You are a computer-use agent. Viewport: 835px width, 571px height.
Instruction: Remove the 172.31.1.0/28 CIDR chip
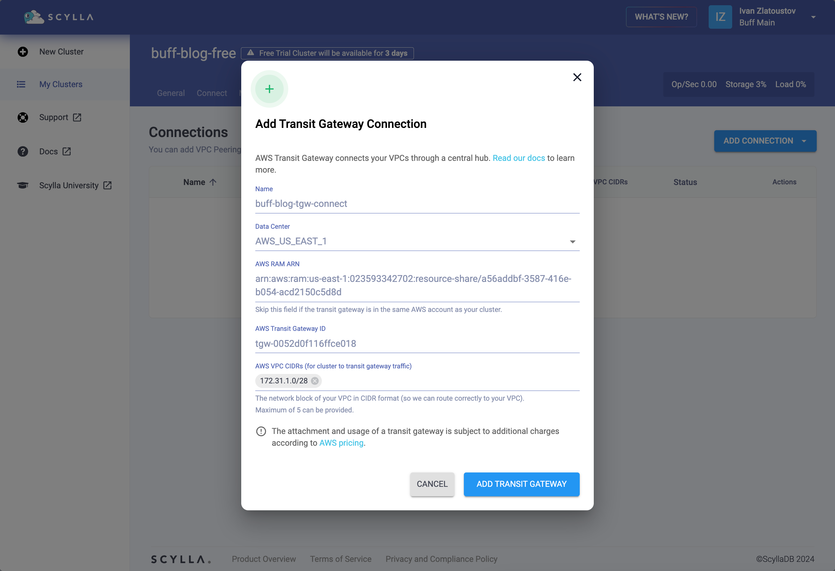point(315,381)
